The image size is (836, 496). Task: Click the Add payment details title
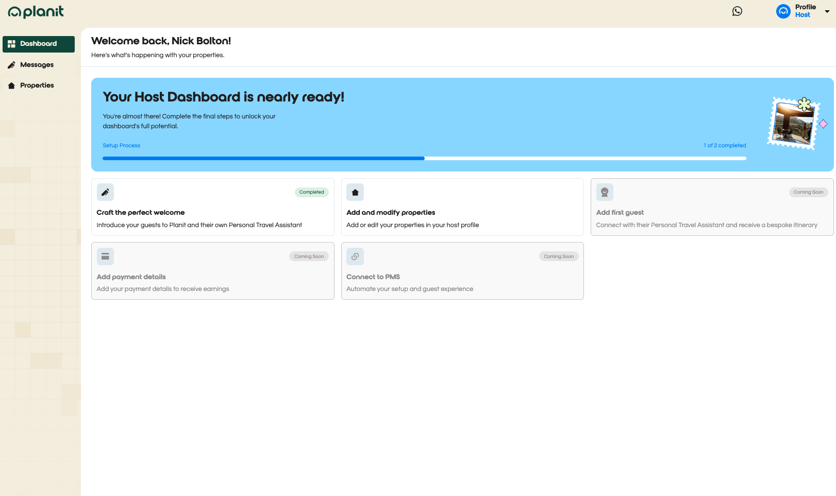point(131,277)
